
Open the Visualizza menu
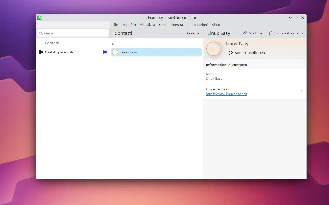pos(147,25)
